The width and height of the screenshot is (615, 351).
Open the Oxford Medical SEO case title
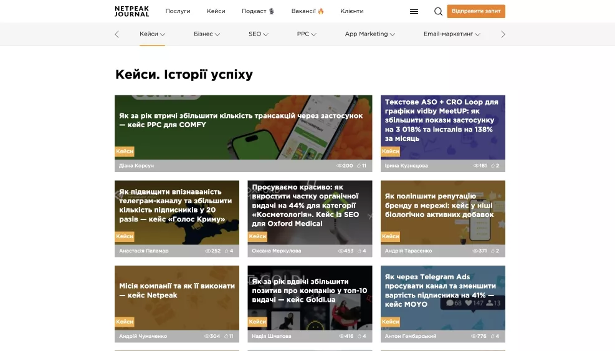[305, 205]
